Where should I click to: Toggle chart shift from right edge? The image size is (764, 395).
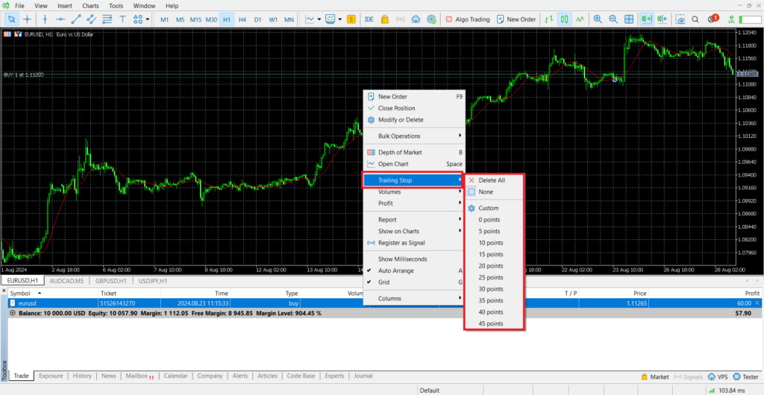[x=663, y=19]
